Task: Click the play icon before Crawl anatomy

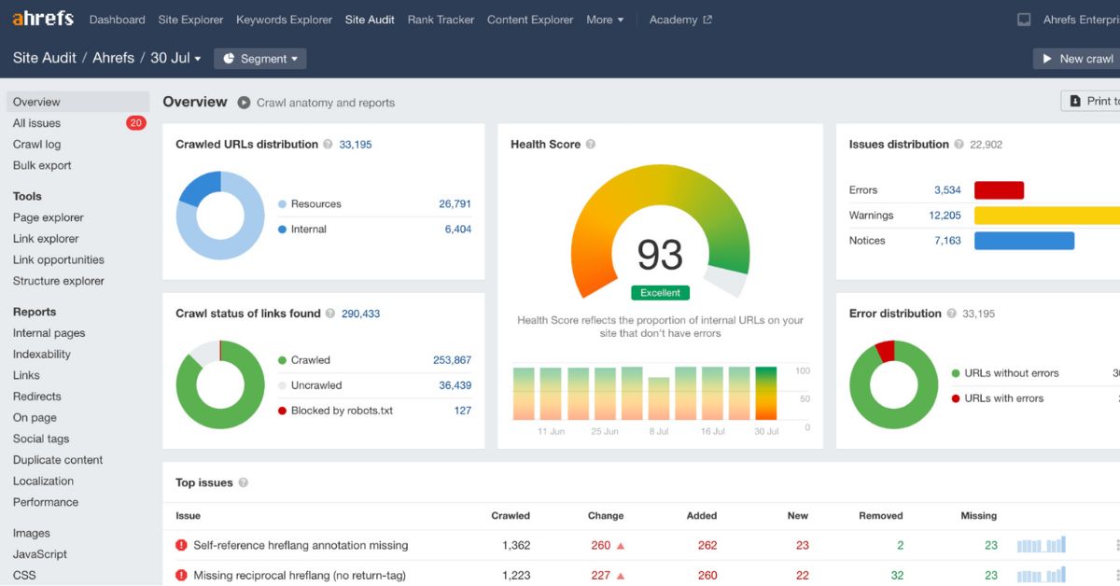Action: 244,103
